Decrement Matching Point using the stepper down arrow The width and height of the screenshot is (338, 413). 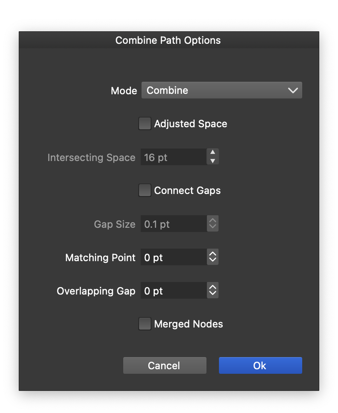213,261
